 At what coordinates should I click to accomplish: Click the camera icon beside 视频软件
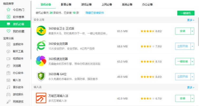pos(8,59)
